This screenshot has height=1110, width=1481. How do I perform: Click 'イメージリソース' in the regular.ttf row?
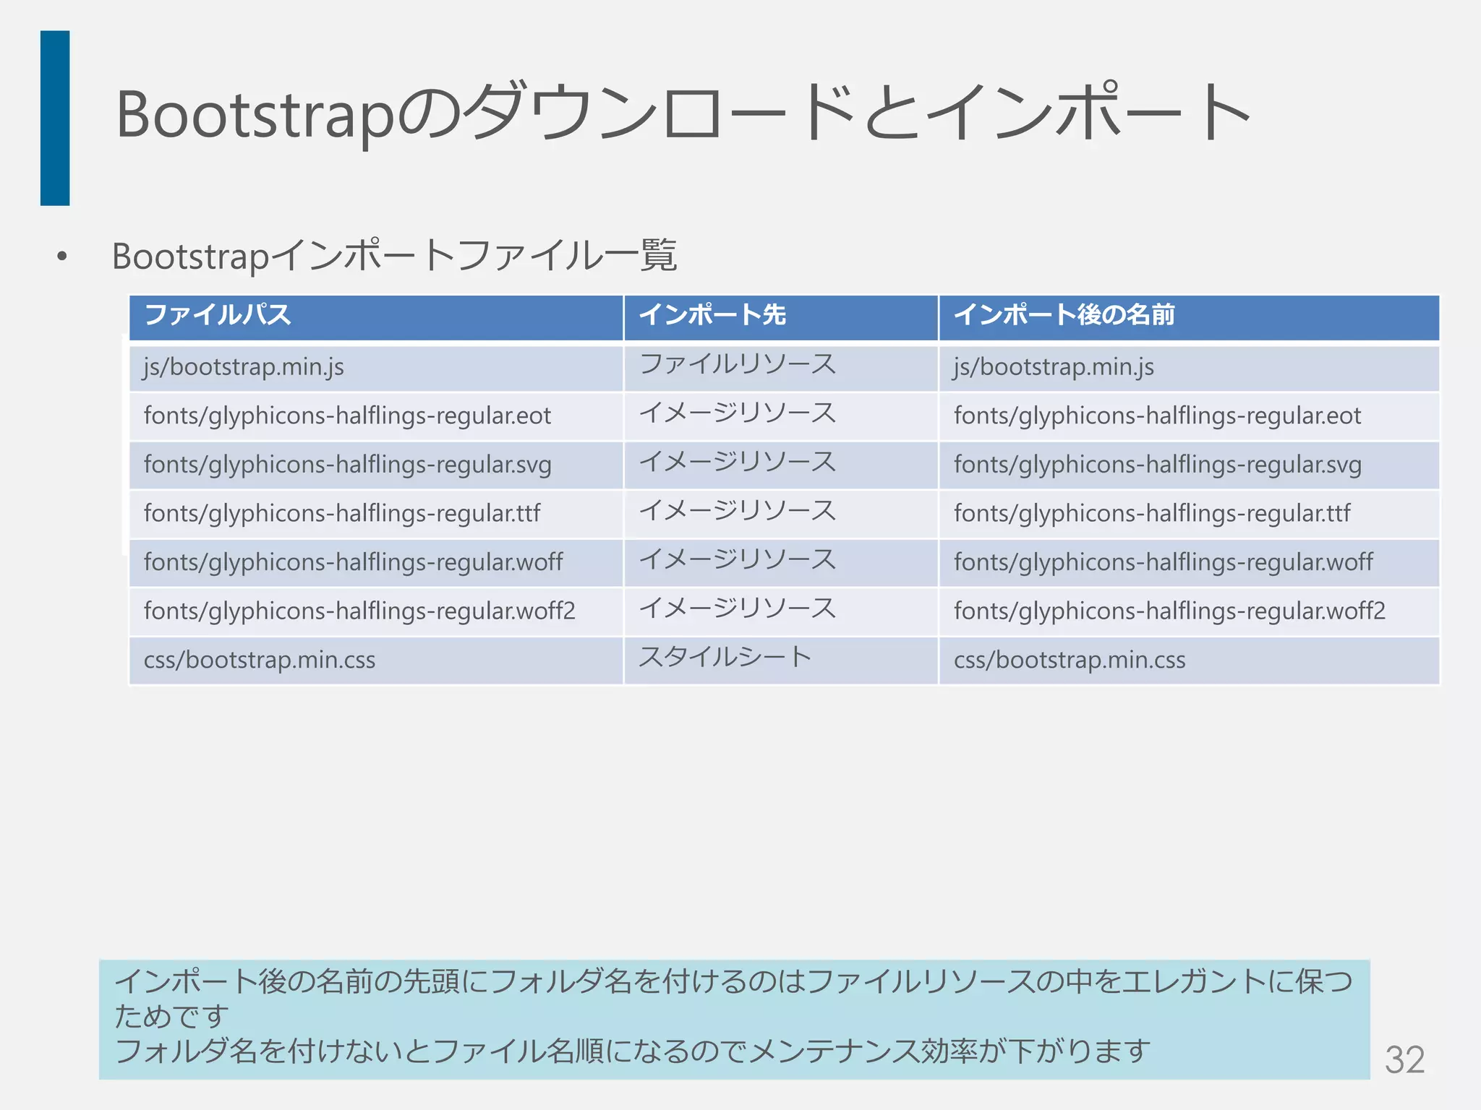738,510
